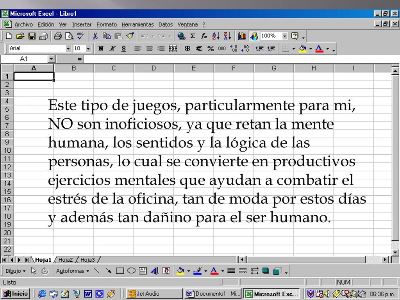Increase decimal places icon
Viewport: 400px width, 300px height.
click(234, 48)
